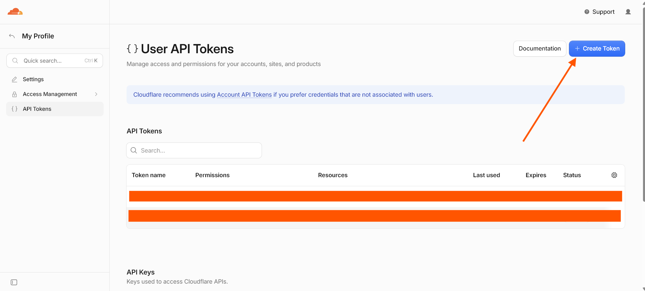The width and height of the screenshot is (645, 291).
Task: Go back using My Profile arrow
Action: [x=12, y=36]
